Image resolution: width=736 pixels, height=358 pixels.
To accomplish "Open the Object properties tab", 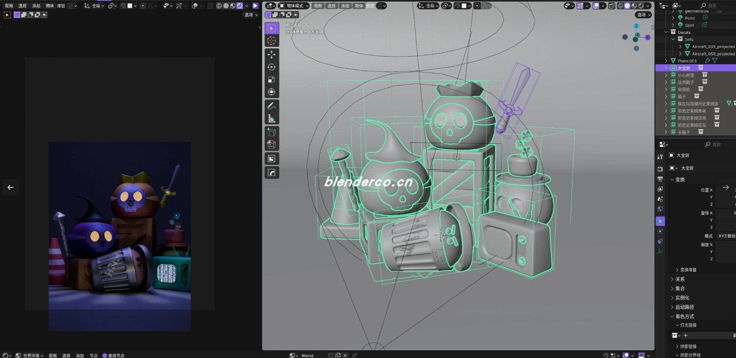I will click(660, 221).
